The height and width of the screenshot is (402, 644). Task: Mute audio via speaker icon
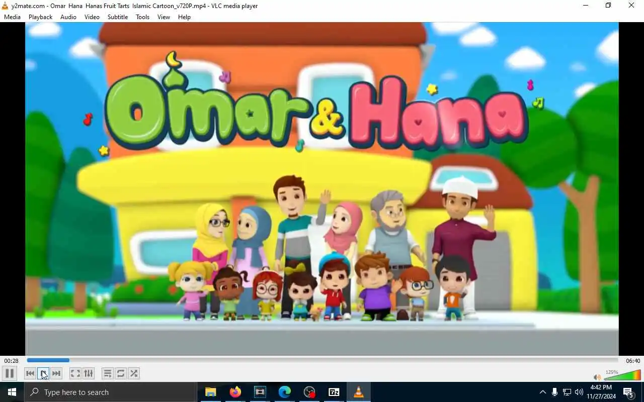pyautogui.click(x=597, y=377)
